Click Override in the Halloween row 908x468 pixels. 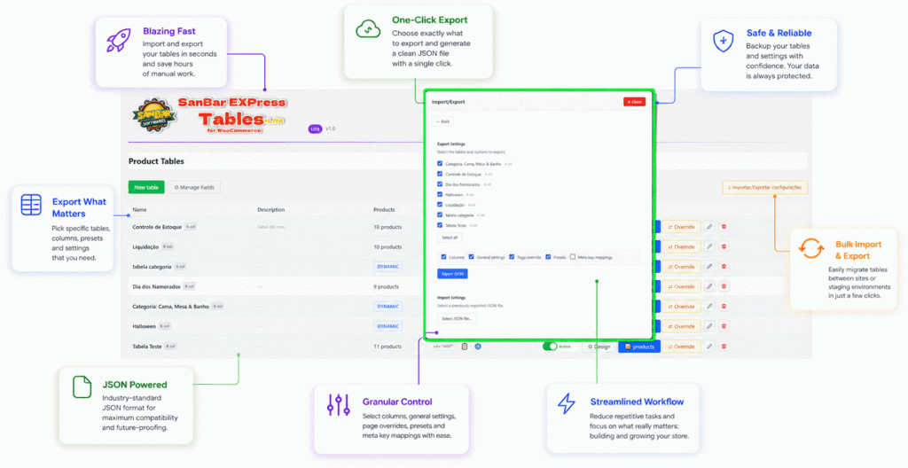tap(682, 326)
